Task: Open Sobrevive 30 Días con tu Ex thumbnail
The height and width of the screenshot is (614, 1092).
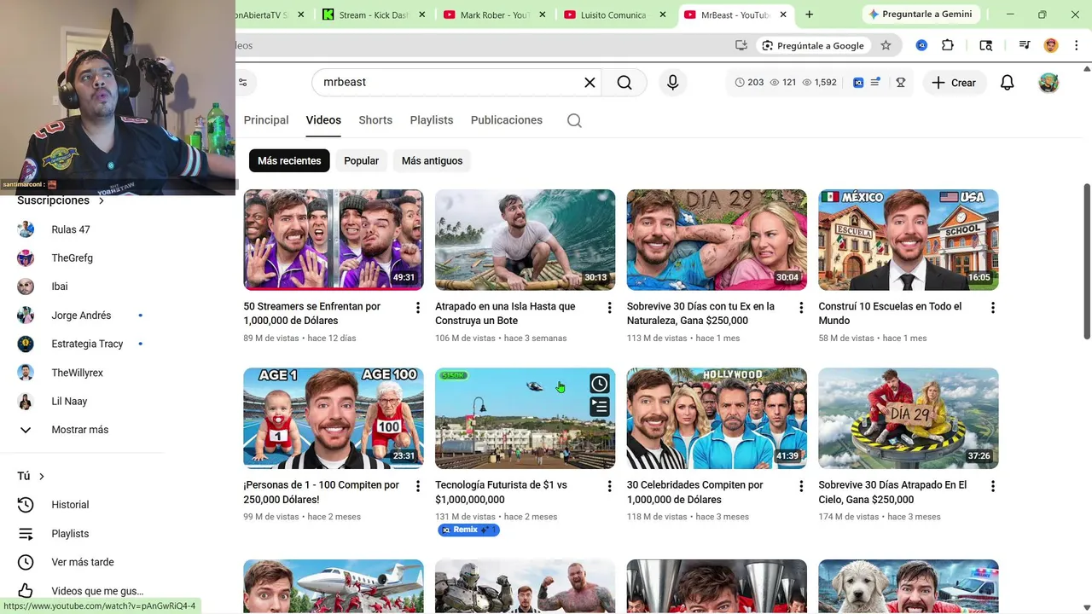Action: pyautogui.click(x=717, y=240)
